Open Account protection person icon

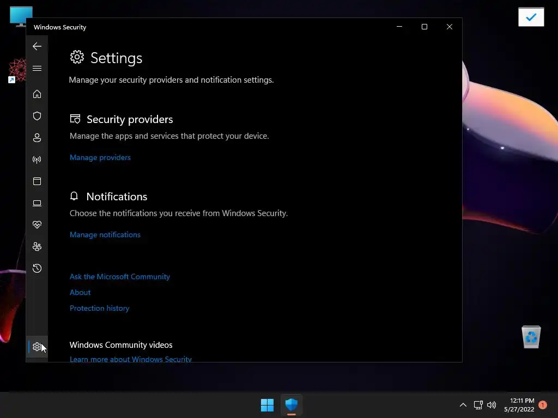pyautogui.click(x=37, y=138)
